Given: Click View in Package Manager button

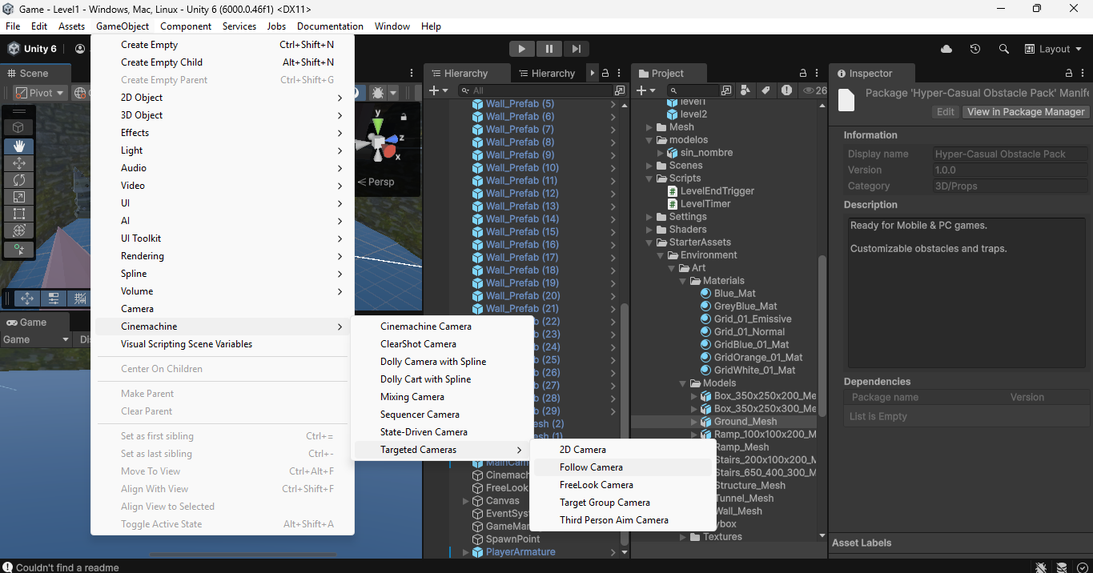Looking at the screenshot, I should pos(1026,112).
